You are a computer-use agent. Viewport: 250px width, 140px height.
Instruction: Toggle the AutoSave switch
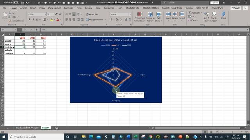point(16,3)
